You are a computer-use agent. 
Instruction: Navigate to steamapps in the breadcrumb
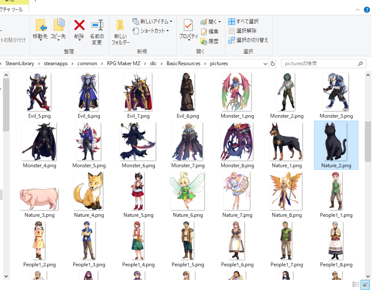pyautogui.click(x=56, y=64)
